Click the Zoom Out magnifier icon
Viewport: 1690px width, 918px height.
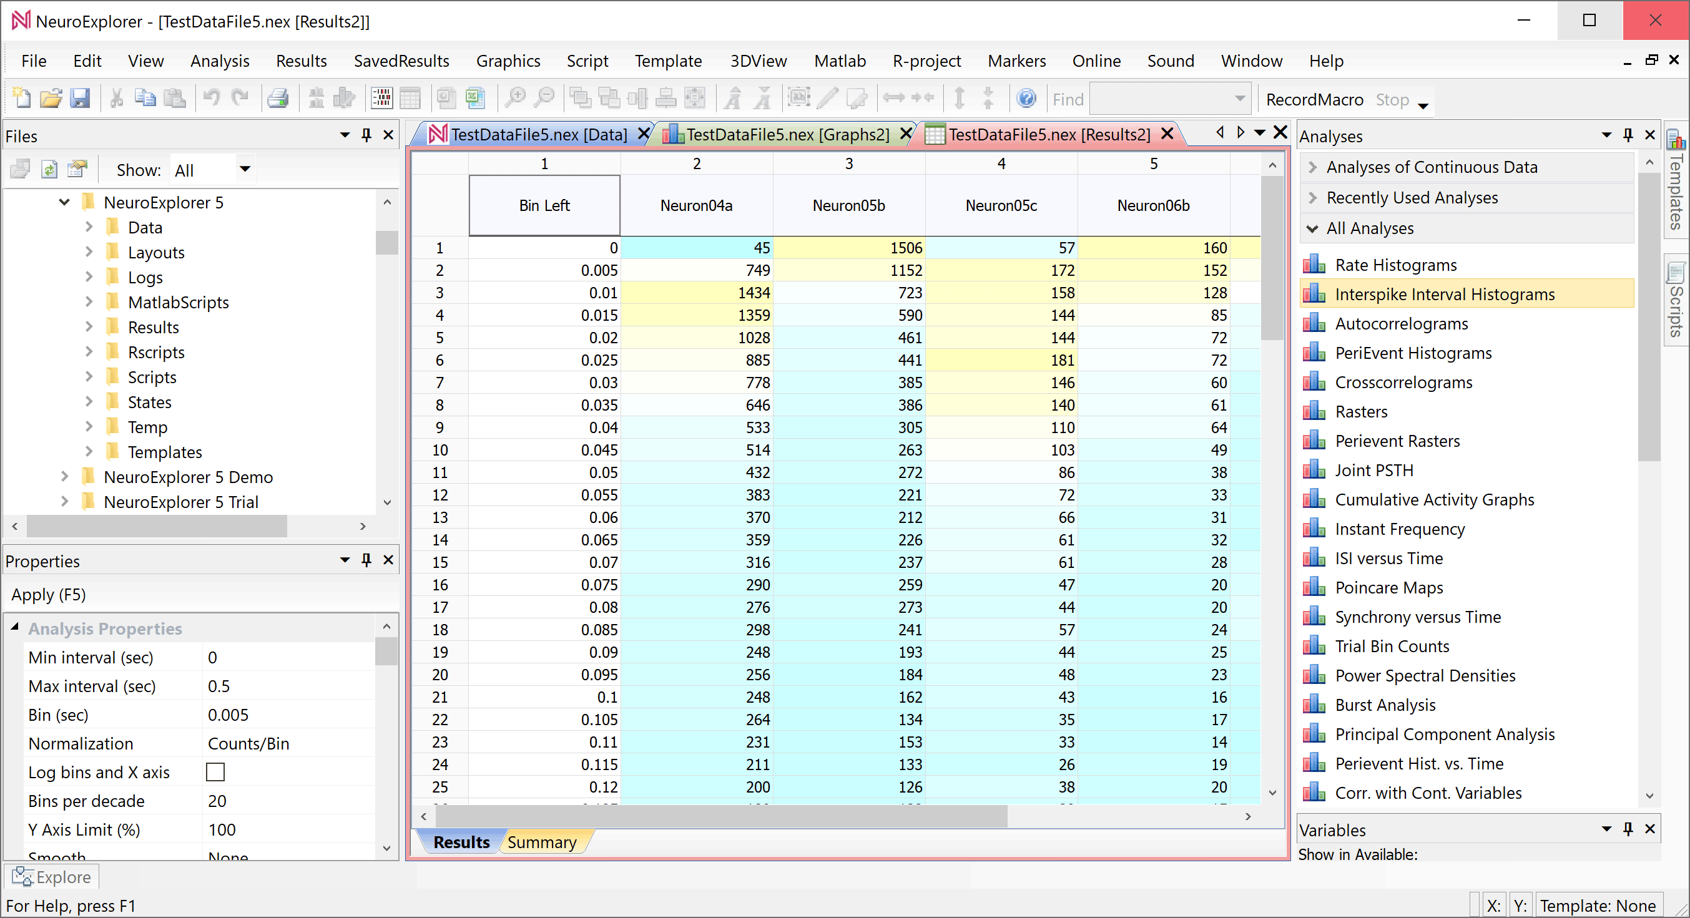click(x=544, y=99)
